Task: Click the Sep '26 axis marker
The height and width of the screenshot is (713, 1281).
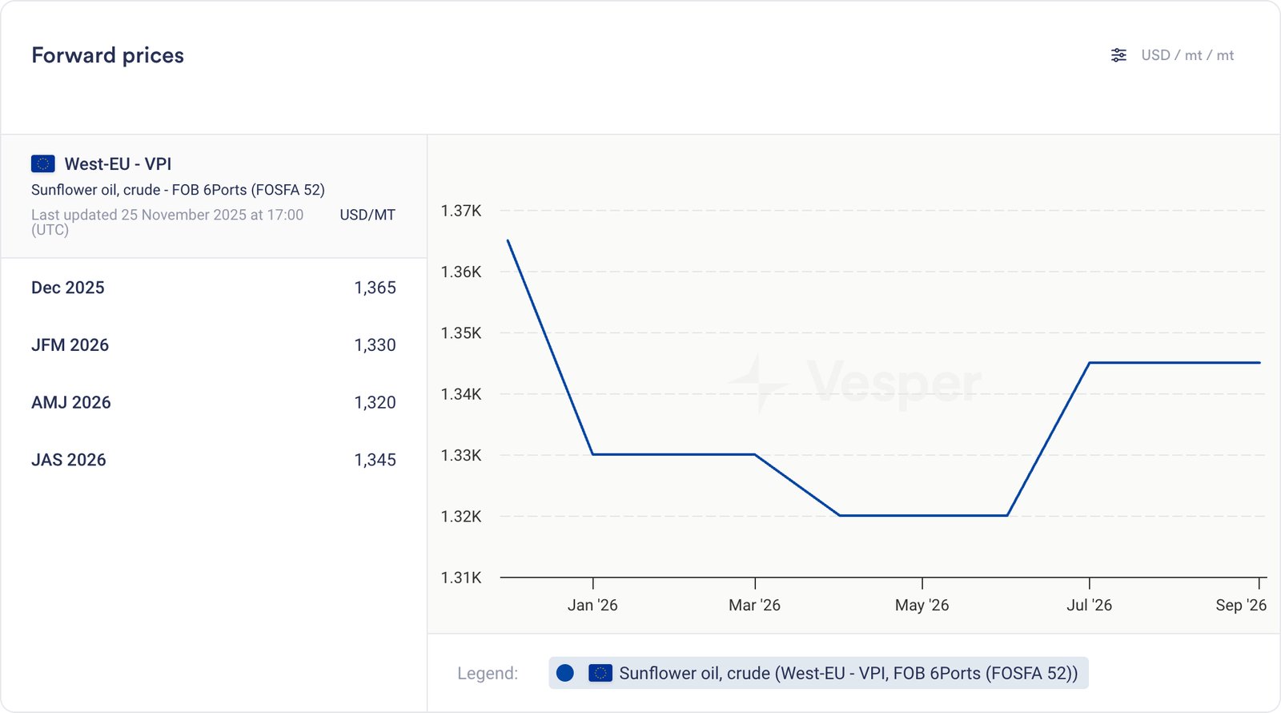Action: click(1240, 605)
